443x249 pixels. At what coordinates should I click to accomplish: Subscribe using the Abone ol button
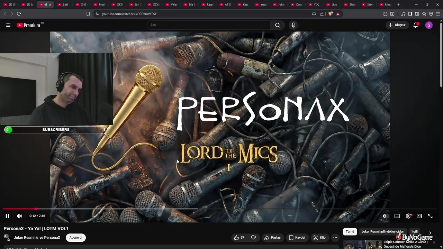tap(76, 238)
